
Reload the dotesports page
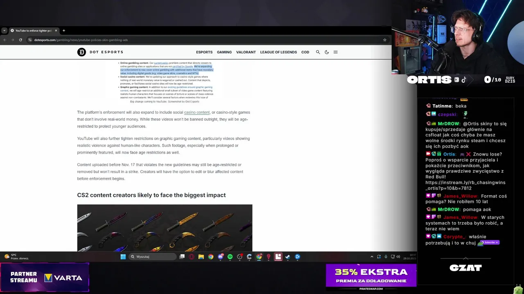point(20,40)
